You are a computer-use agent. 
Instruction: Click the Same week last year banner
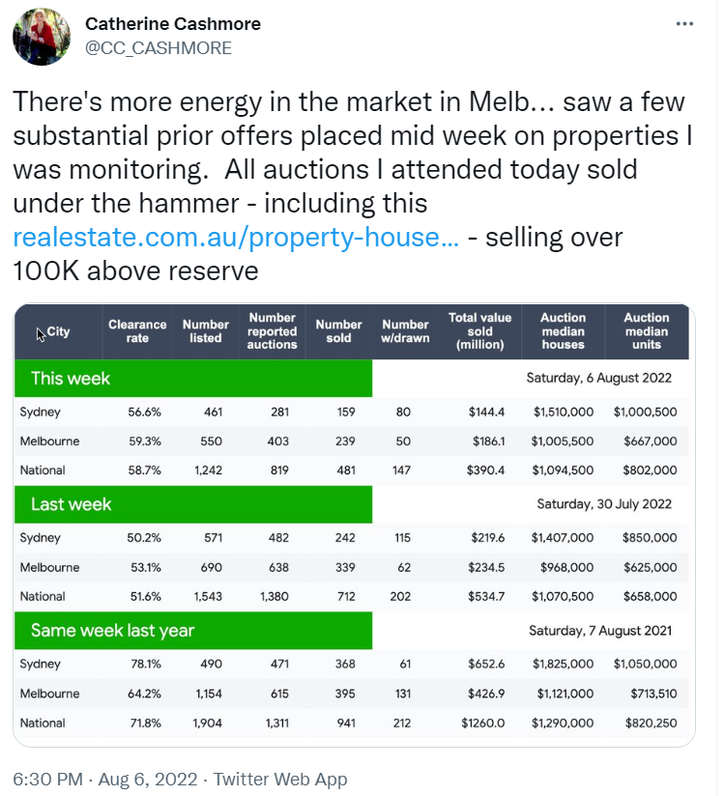click(193, 631)
